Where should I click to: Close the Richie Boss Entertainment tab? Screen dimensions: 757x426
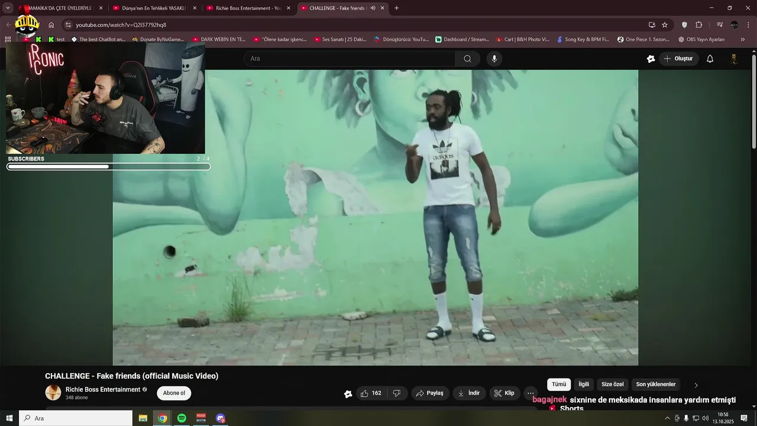[x=289, y=8]
